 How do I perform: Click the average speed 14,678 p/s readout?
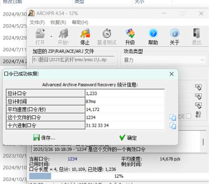[170, 159]
